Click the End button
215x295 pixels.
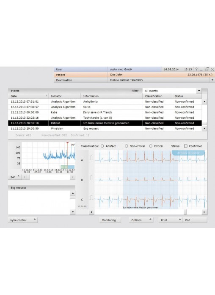tap(195, 220)
